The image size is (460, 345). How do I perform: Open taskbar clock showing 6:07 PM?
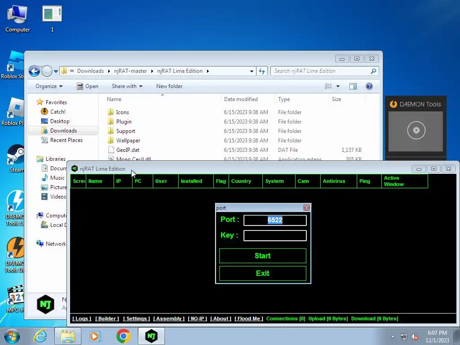pyautogui.click(x=437, y=336)
